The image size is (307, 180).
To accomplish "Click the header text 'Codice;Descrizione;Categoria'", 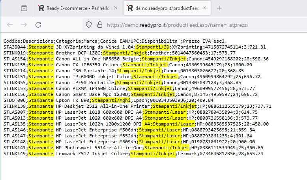I will coord(43,41).
